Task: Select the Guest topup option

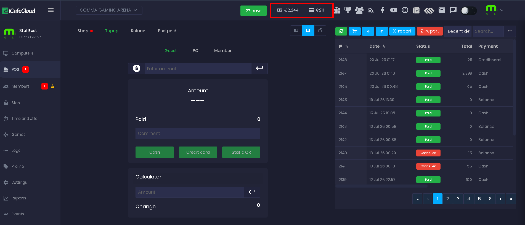Action: click(171, 51)
